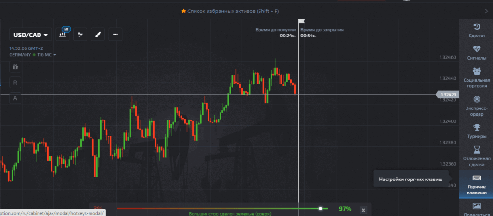Click Горячие клавиши keyboard button
493x216 pixels.
tap(476, 185)
